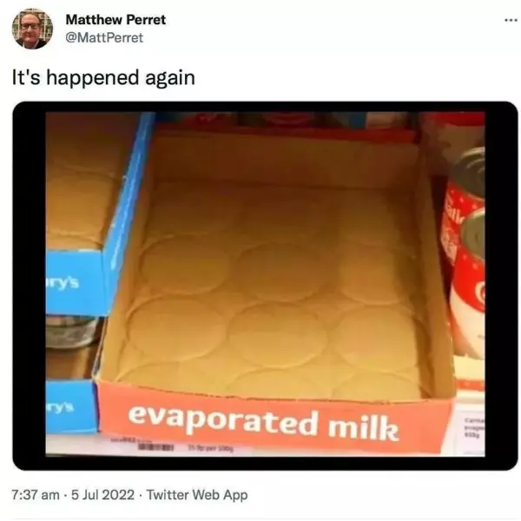Viewport: 521px width, 521px height.
Task: Click the lower blue "ry's" box label
Action: click(61, 407)
